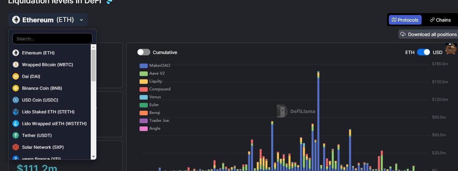Click the Binance Coin logo icon
The height and width of the screenshot is (171, 458).
pos(16,88)
